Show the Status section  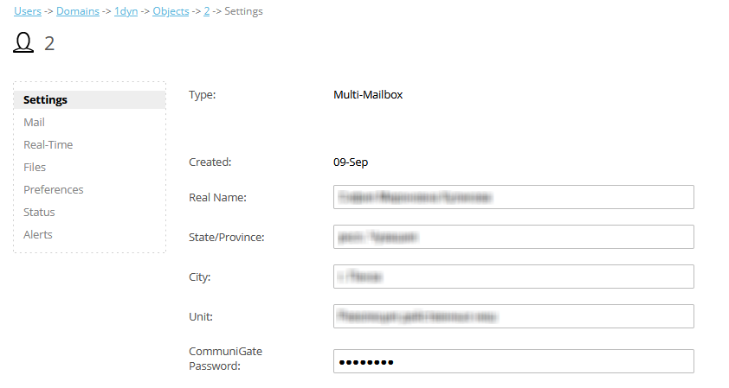pos(39,212)
